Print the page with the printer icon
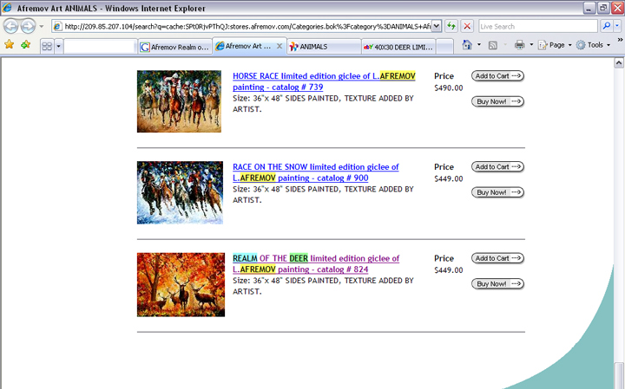Viewport: 625px width, 389px height. (x=519, y=45)
